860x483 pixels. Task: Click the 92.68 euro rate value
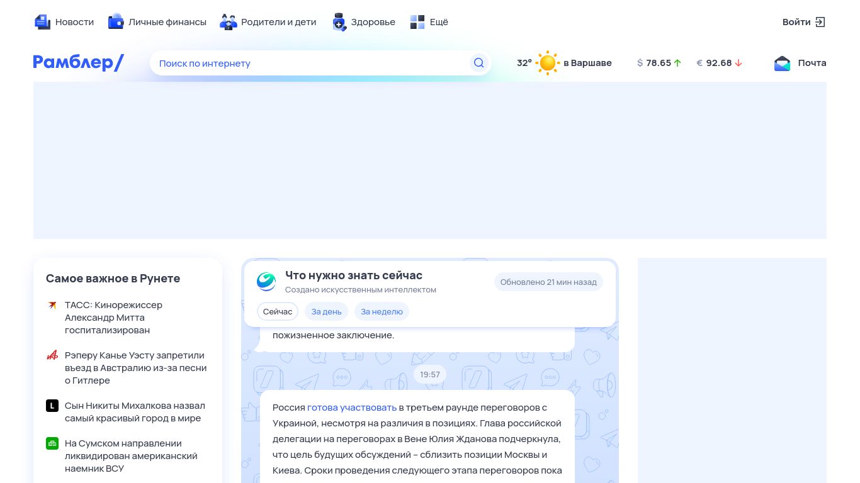click(719, 63)
